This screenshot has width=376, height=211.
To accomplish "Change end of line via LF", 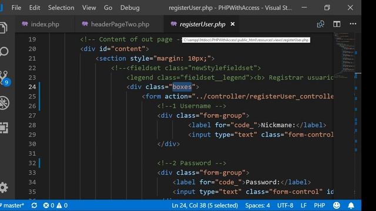I will 304,205.
